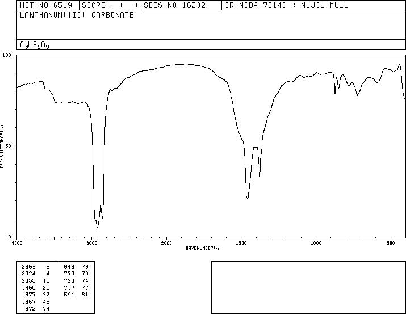Select the LANTHANUM(III) CARBONATE compound name

[77, 15]
